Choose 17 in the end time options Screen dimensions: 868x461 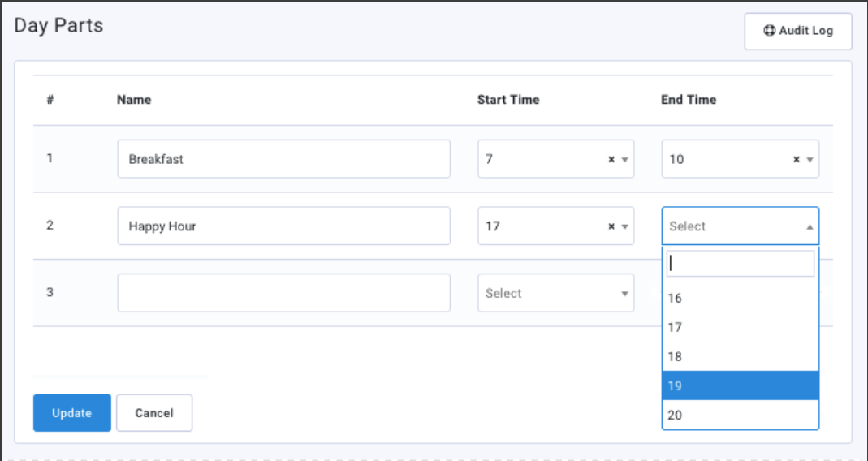(740, 327)
